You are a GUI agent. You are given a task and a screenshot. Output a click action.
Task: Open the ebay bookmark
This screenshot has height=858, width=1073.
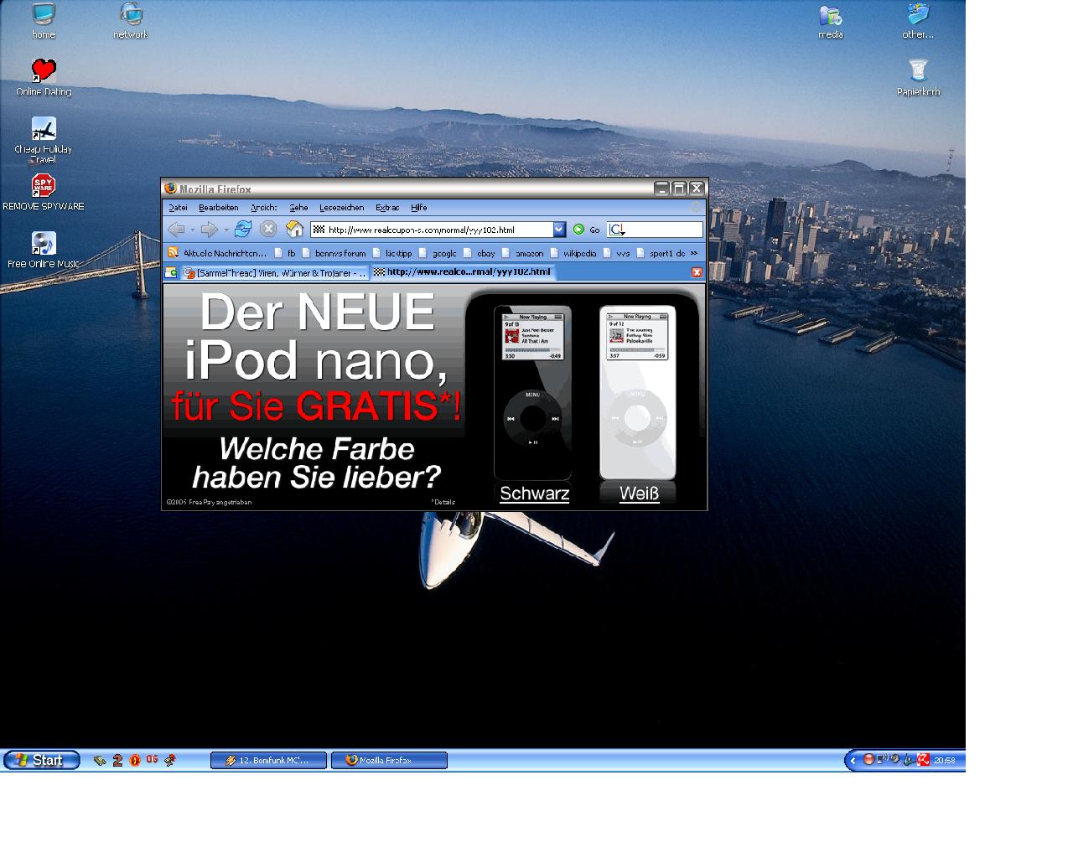point(479,253)
